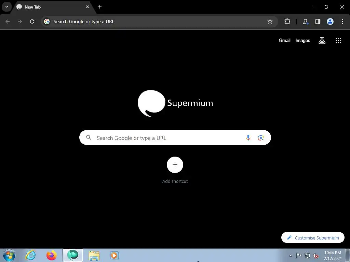The image size is (350, 262).
Task: Restore down the browser window
Action: tap(326, 7)
